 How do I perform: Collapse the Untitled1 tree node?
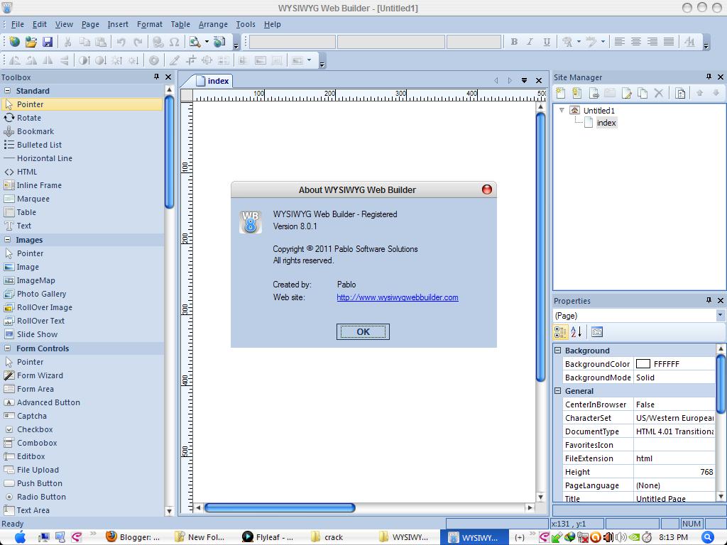(562, 110)
